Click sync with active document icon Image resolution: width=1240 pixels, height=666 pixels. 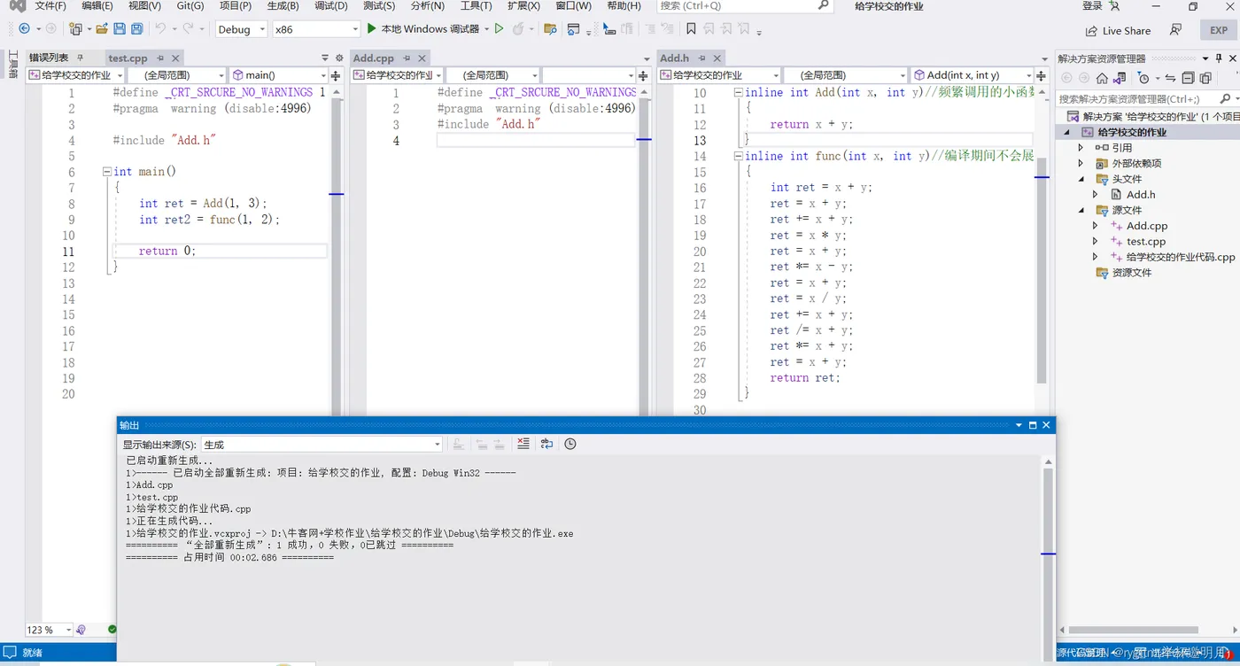[1170, 78]
